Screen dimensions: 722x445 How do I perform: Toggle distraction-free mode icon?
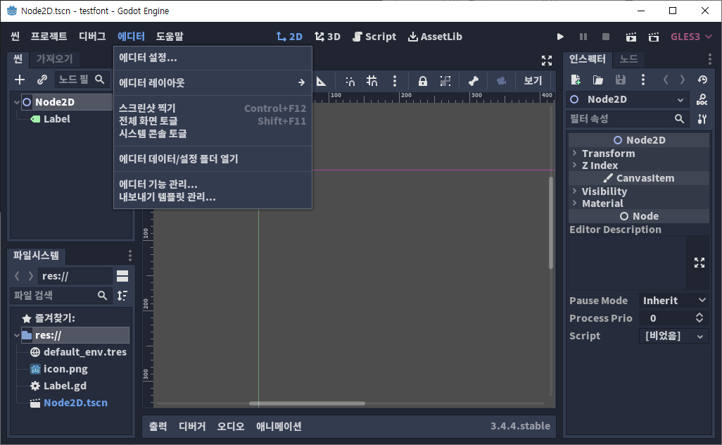[547, 61]
